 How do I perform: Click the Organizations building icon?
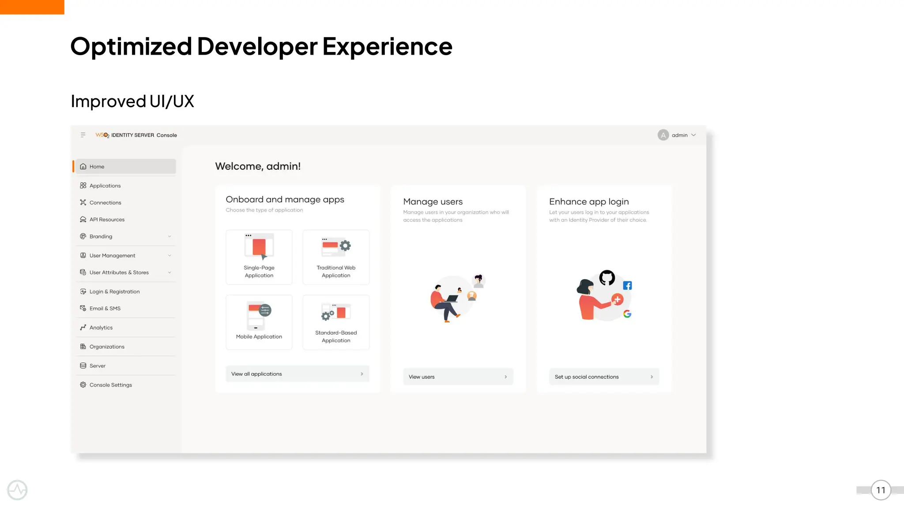tap(83, 347)
